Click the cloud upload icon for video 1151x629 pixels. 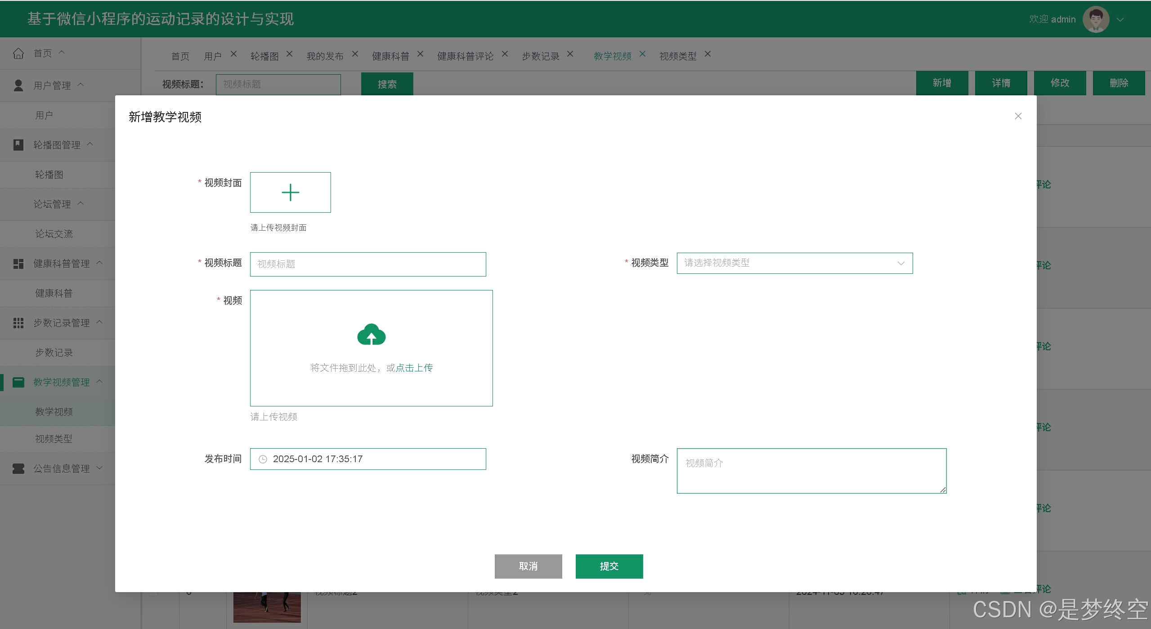[371, 335]
